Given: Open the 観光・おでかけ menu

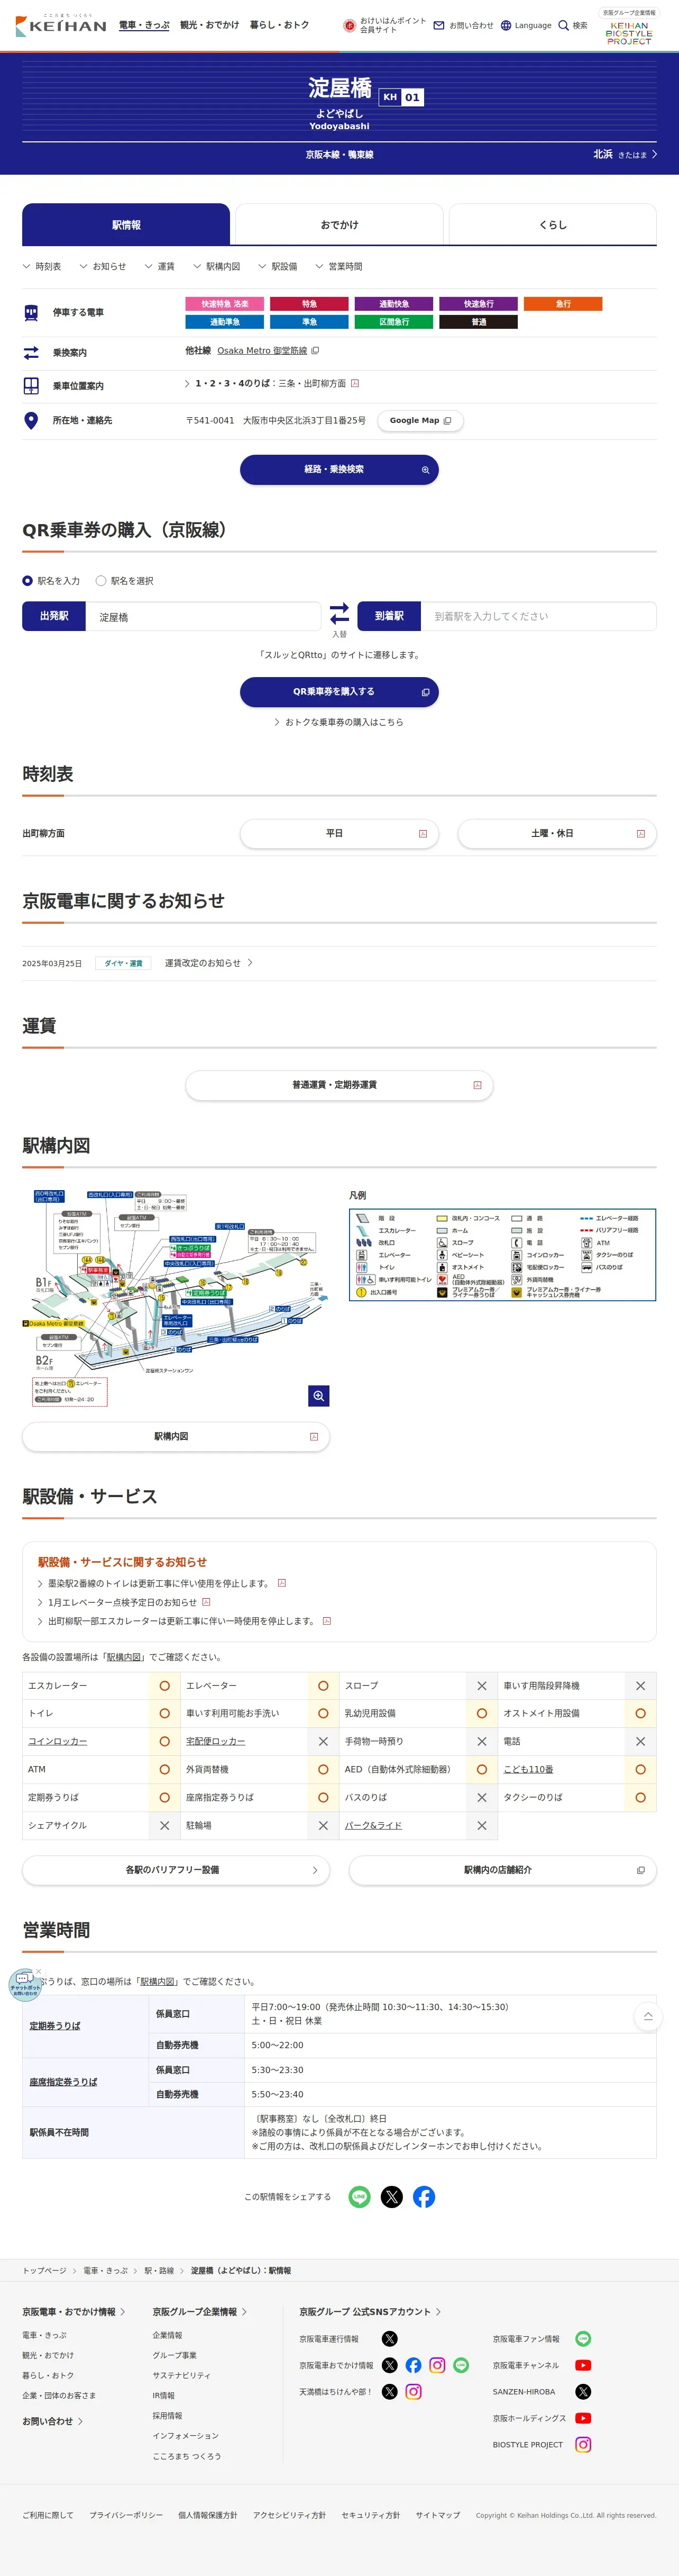Looking at the screenshot, I should [x=210, y=25].
